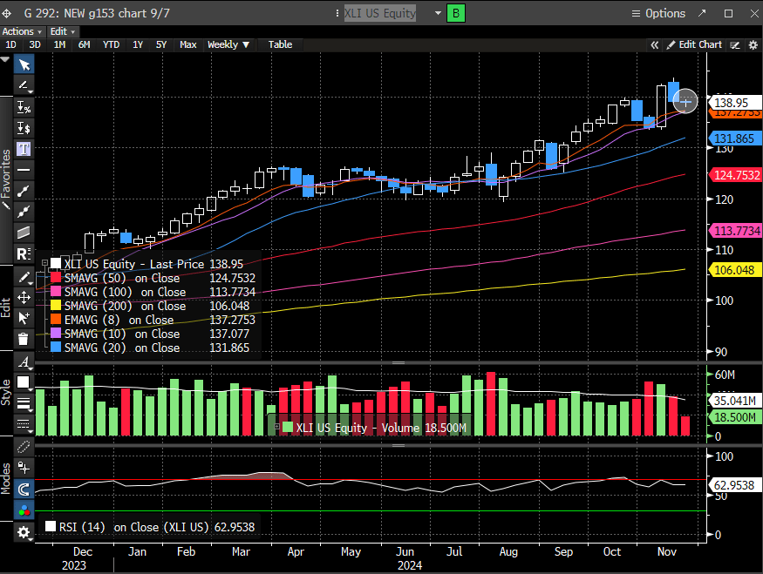
Task: Open the Edit pencil tool
Action: coord(24,277)
